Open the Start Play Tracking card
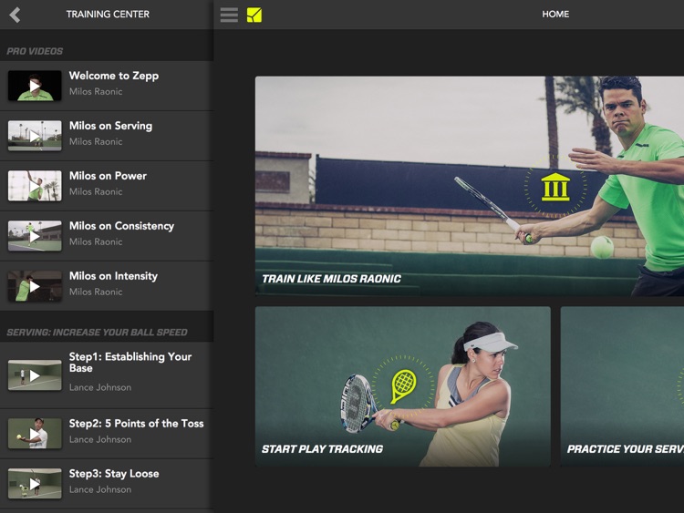 click(402, 386)
